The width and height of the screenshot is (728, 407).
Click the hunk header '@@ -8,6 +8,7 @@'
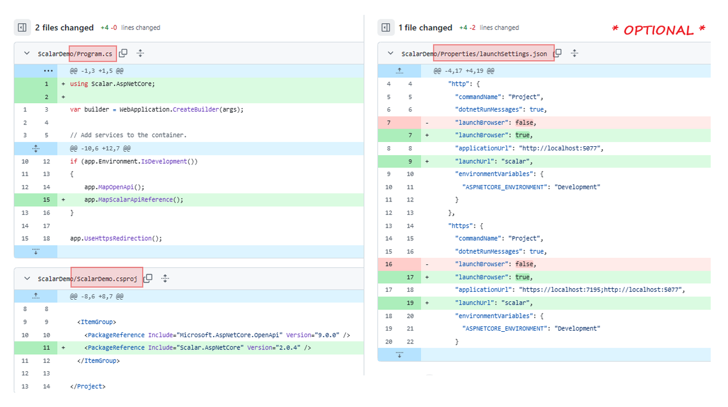96,296
